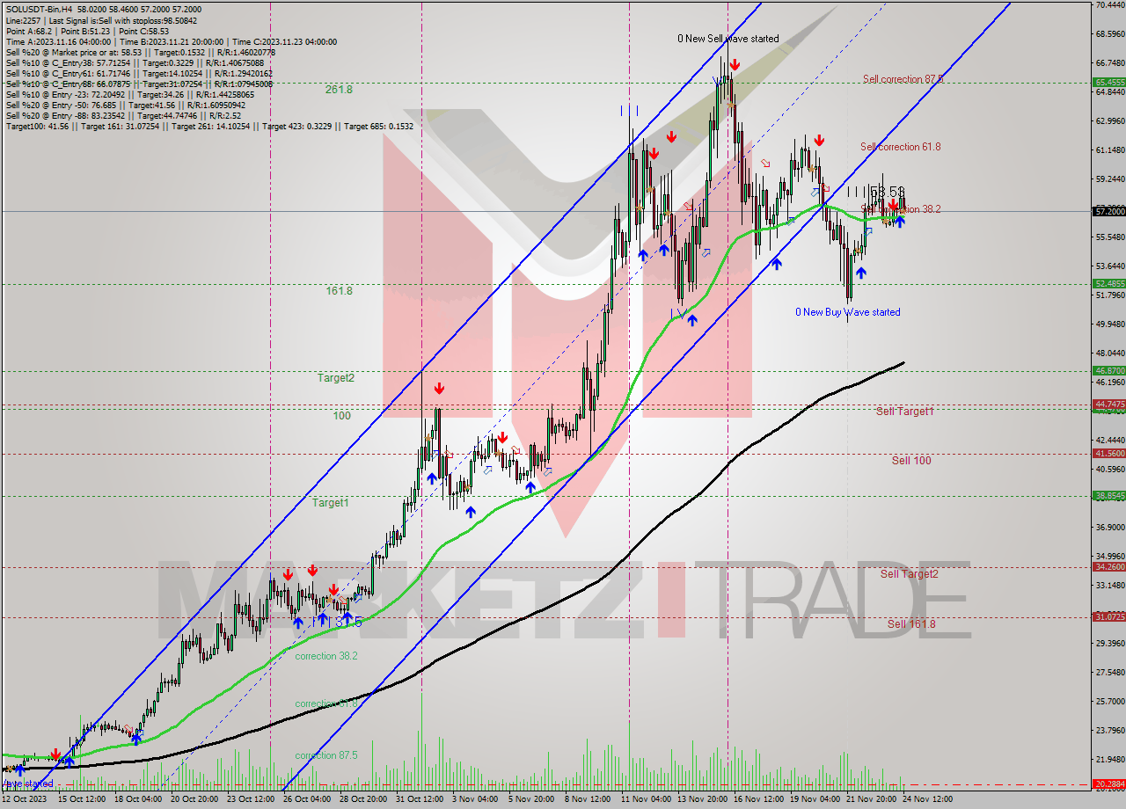Click the current price tag 57.2000
This screenshot has height=809, width=1126.
1108,211
